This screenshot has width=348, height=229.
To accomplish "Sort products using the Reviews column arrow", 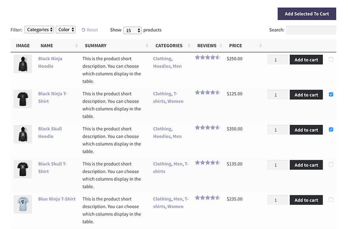I will point(221,45).
